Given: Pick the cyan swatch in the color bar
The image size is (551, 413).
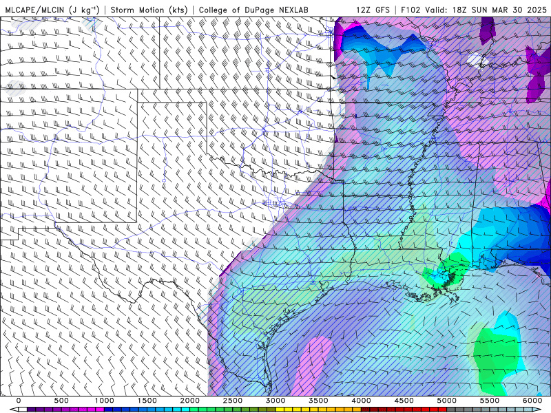Looking at the screenshot, I should tap(185, 410).
